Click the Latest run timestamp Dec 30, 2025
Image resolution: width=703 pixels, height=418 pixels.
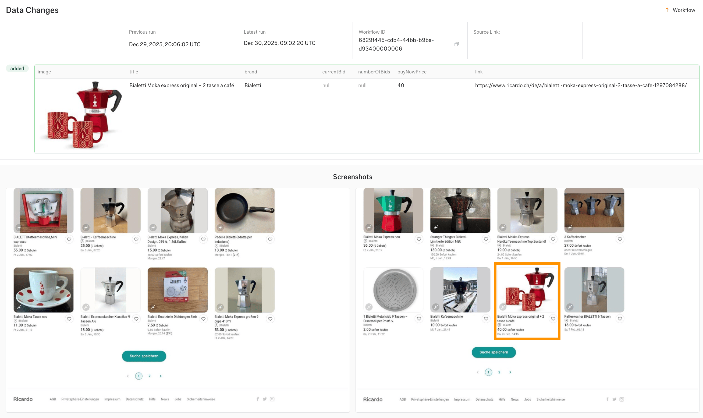point(279,43)
